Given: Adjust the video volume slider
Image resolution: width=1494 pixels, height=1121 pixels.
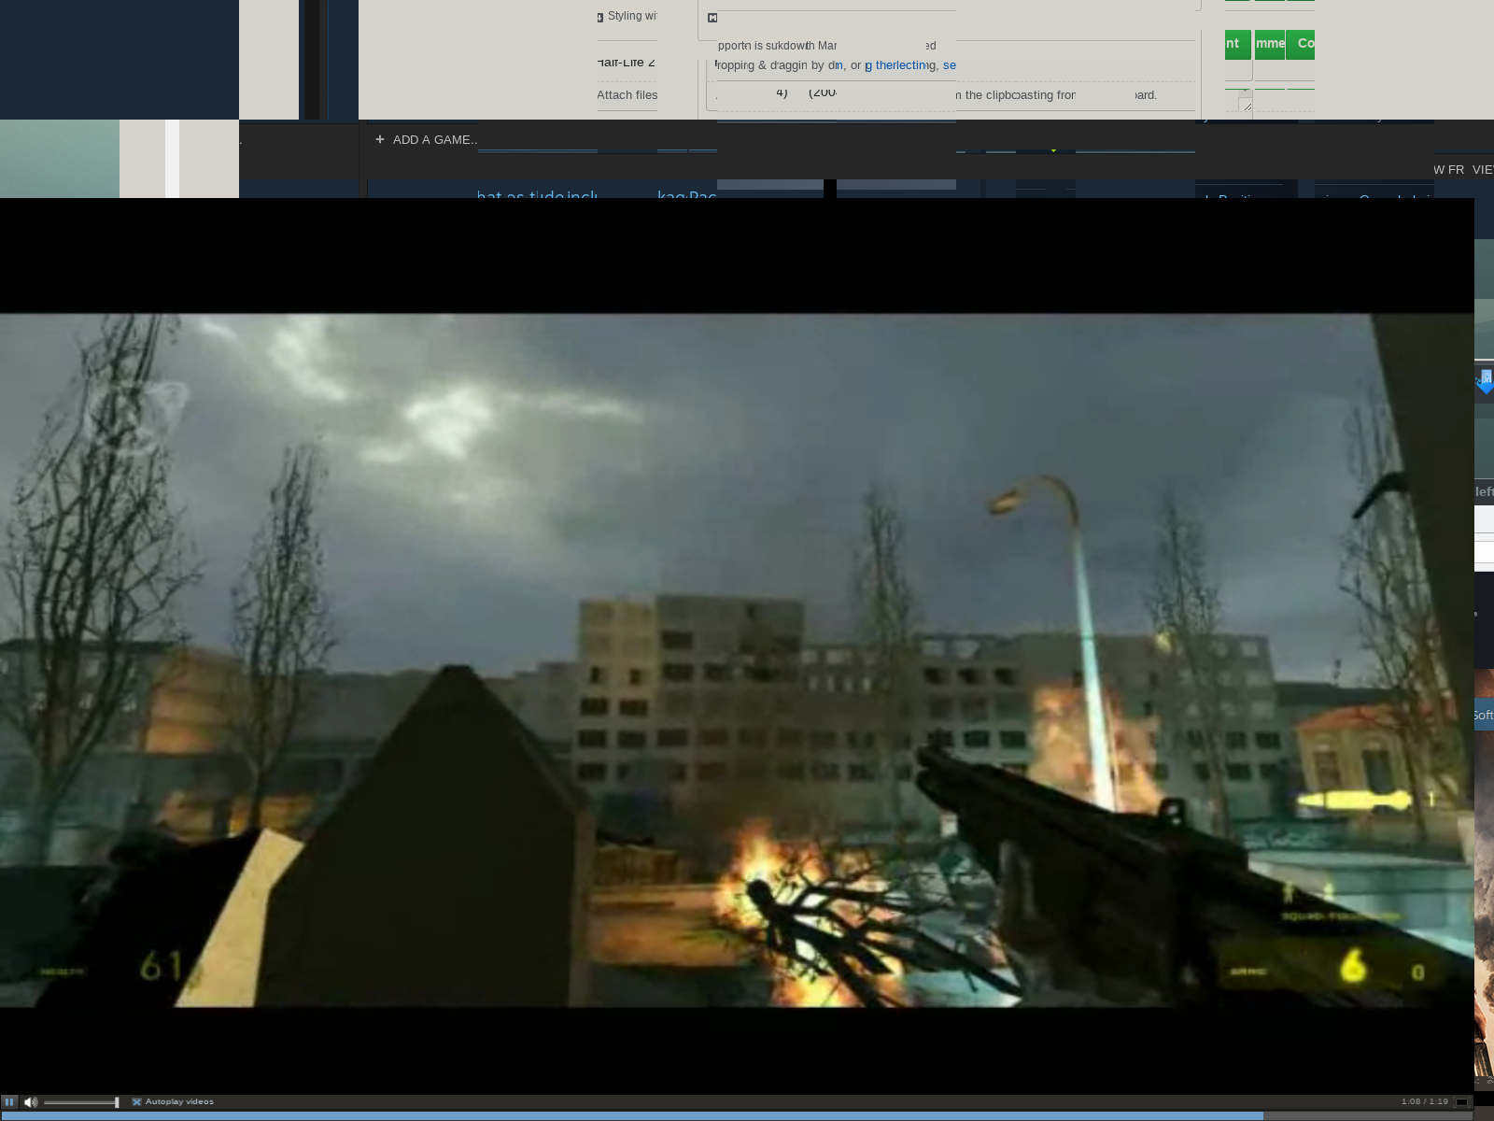Looking at the screenshot, I should [81, 1102].
